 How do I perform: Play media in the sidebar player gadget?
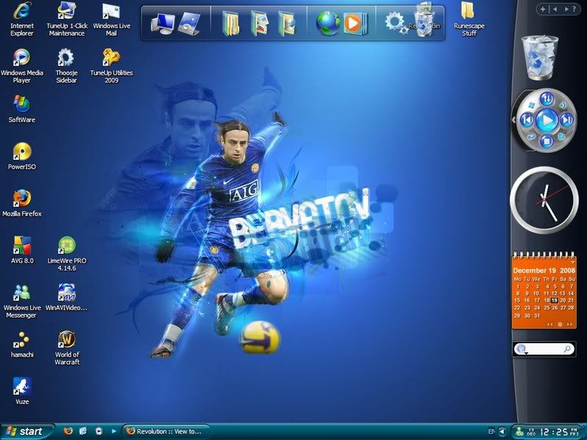(547, 120)
